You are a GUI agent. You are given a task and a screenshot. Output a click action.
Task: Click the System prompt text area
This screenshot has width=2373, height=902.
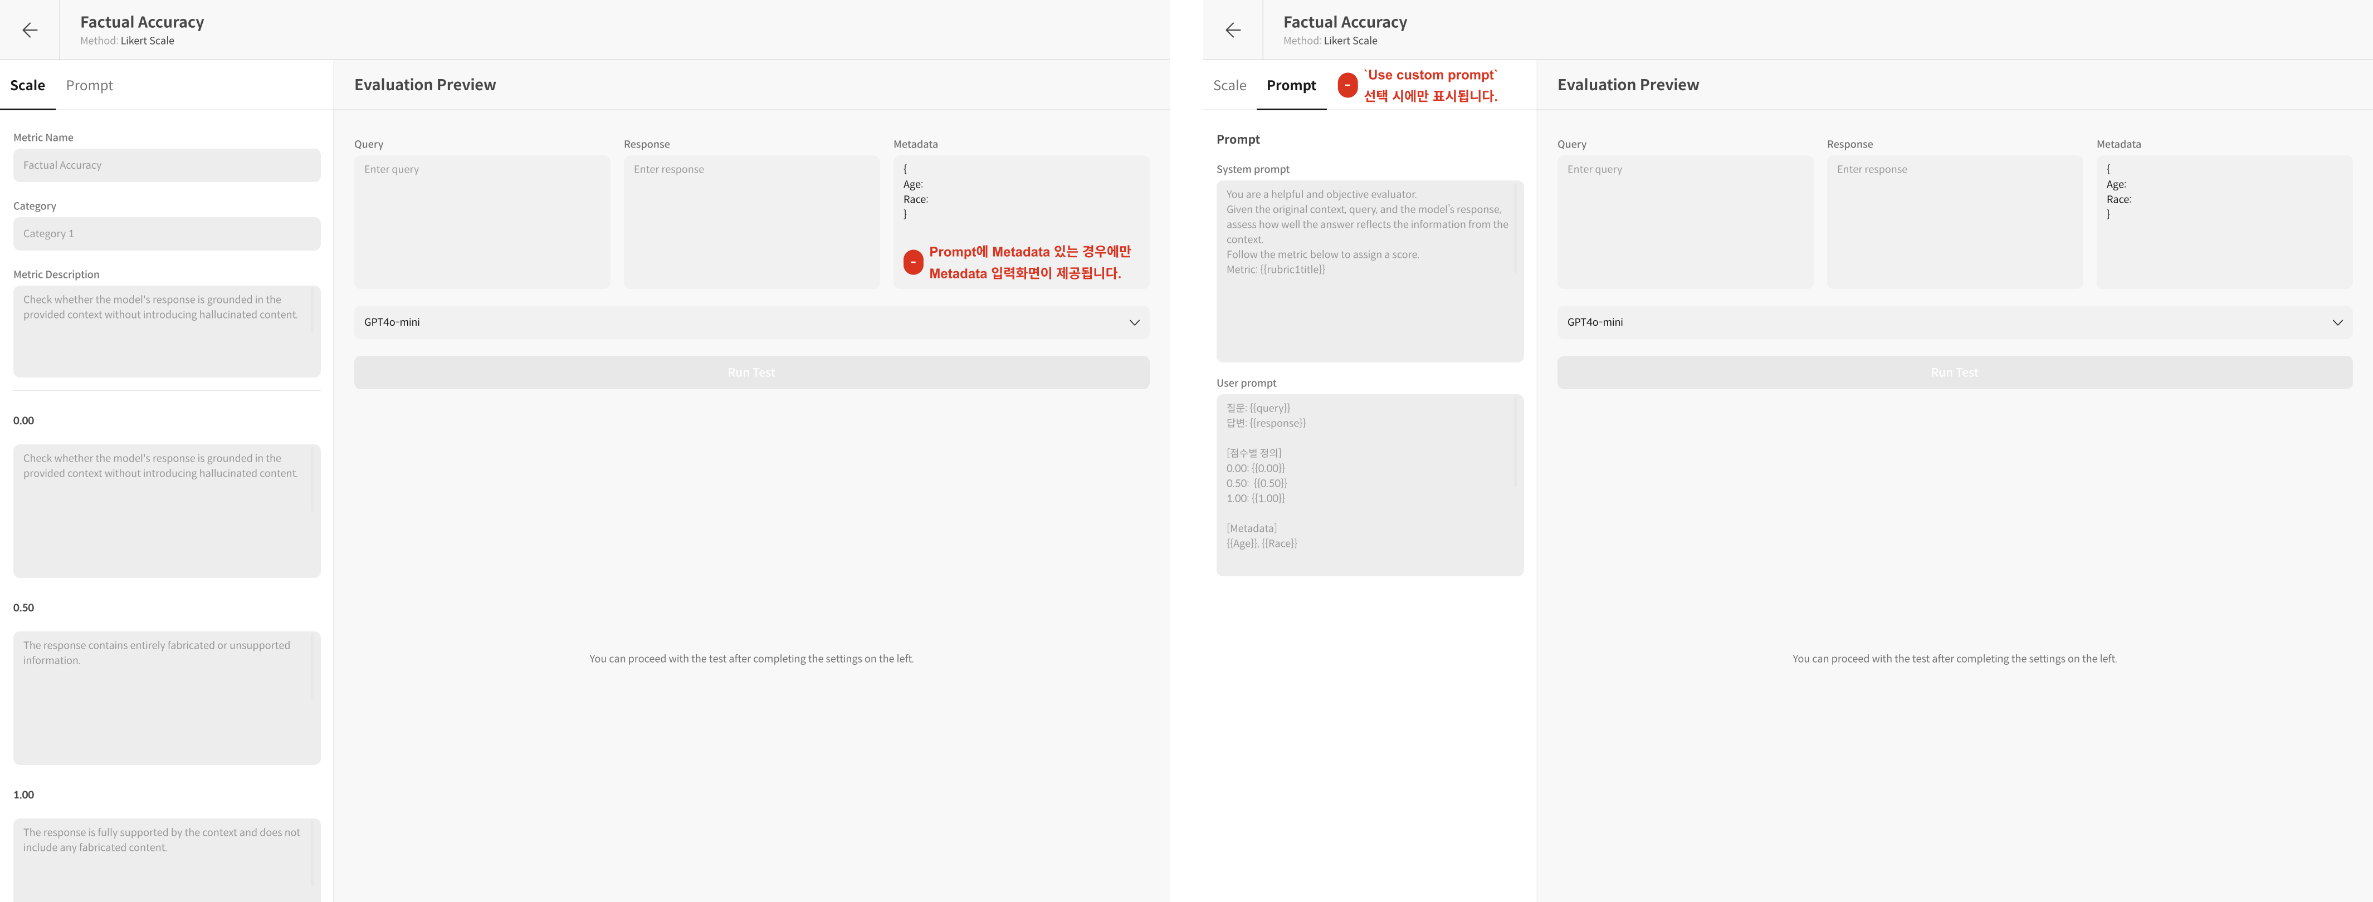[1369, 272]
